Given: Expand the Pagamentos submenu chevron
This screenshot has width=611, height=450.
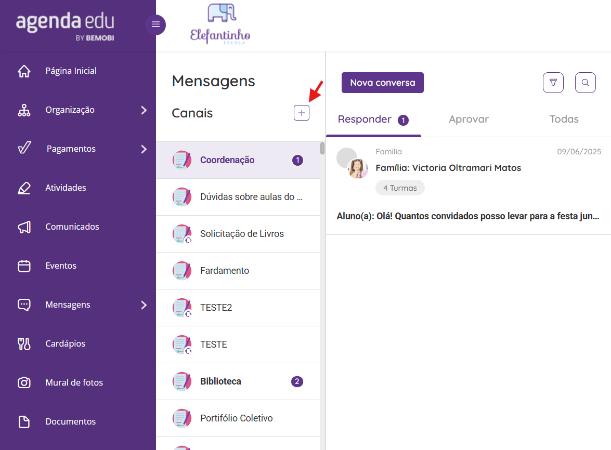Looking at the screenshot, I should (144, 149).
